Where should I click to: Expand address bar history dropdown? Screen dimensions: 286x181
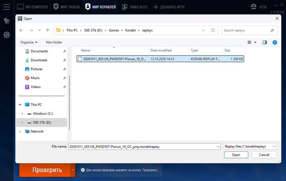pos(203,30)
